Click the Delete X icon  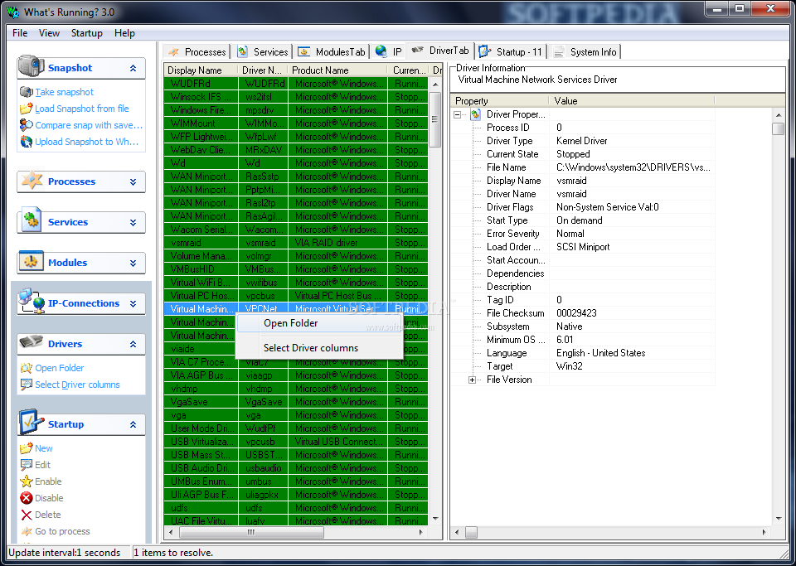point(27,515)
